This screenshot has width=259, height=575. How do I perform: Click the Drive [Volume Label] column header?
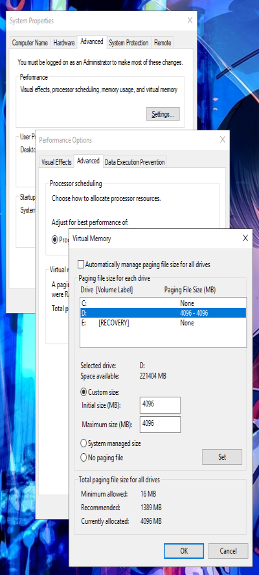(x=107, y=290)
